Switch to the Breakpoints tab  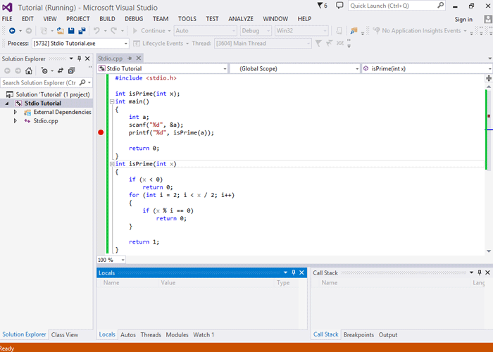tap(358, 334)
